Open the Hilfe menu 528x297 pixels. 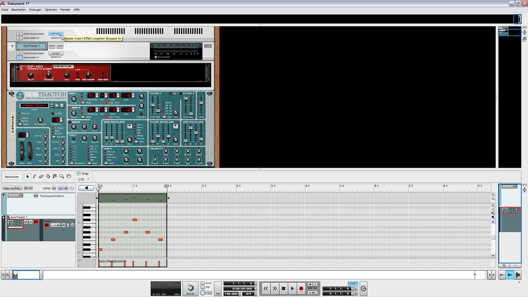click(76, 10)
